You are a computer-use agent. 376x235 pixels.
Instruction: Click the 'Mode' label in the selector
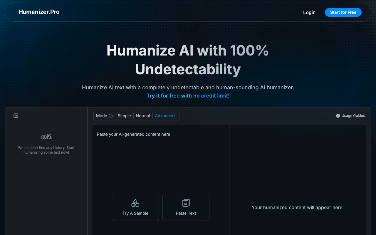coord(101,116)
